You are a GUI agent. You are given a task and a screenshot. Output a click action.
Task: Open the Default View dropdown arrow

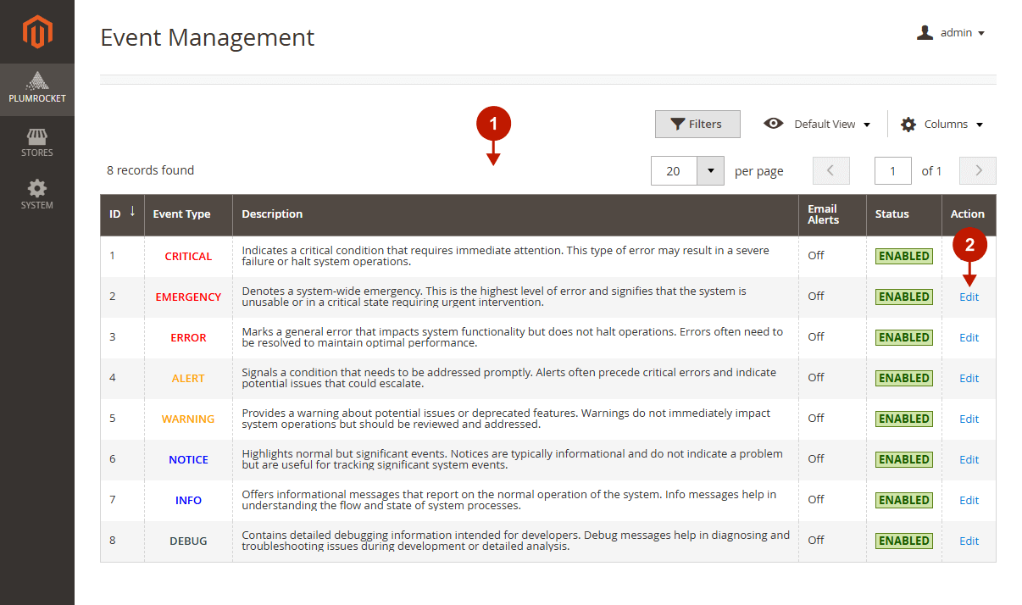(867, 125)
